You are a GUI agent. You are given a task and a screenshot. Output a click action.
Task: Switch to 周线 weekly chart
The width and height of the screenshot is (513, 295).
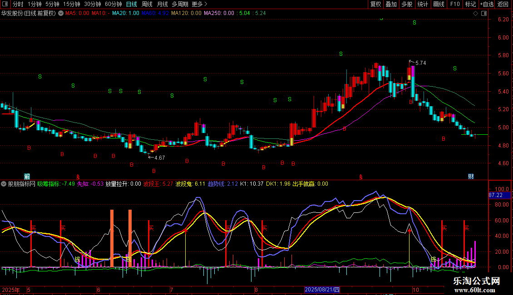pyautogui.click(x=147, y=4)
